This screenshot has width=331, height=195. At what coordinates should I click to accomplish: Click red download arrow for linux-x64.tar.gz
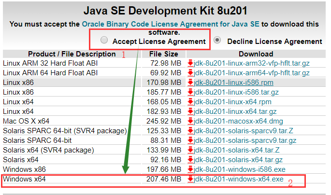coord(190,111)
